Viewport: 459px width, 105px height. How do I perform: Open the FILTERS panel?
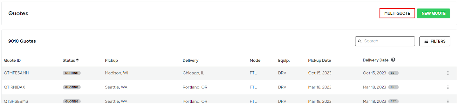click(434, 41)
